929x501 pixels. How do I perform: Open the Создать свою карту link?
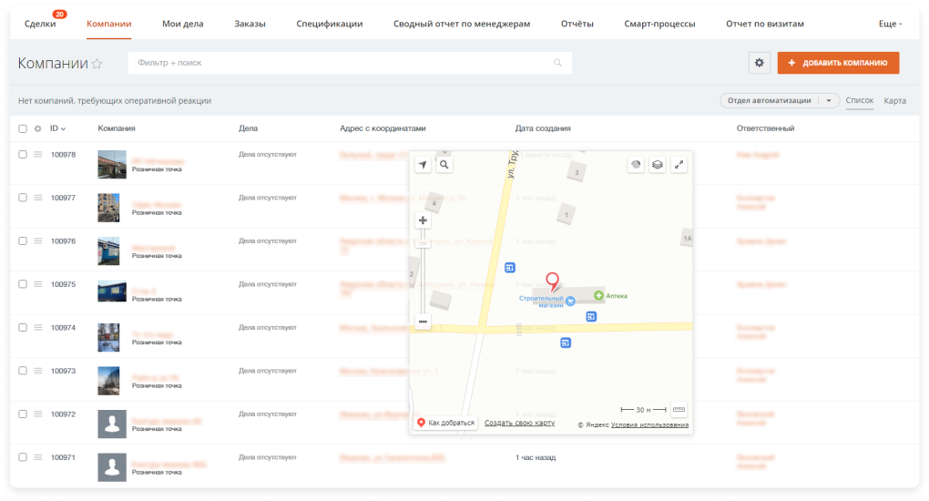(x=519, y=423)
